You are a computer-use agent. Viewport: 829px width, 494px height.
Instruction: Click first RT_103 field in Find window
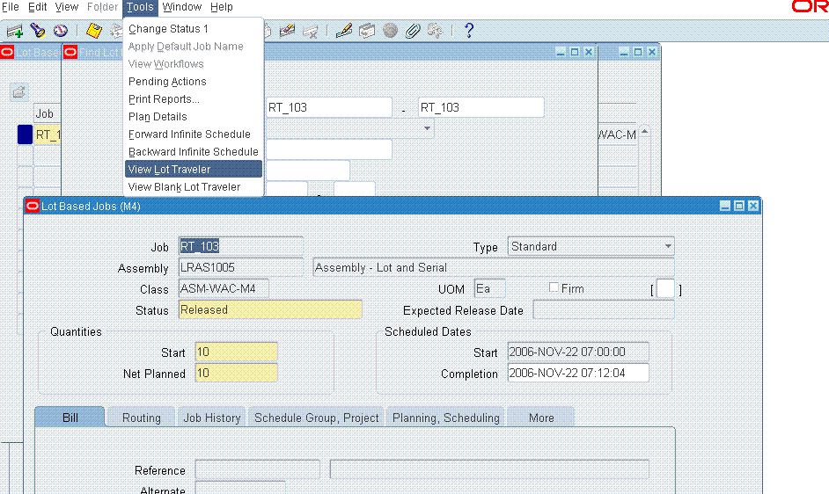click(x=329, y=107)
